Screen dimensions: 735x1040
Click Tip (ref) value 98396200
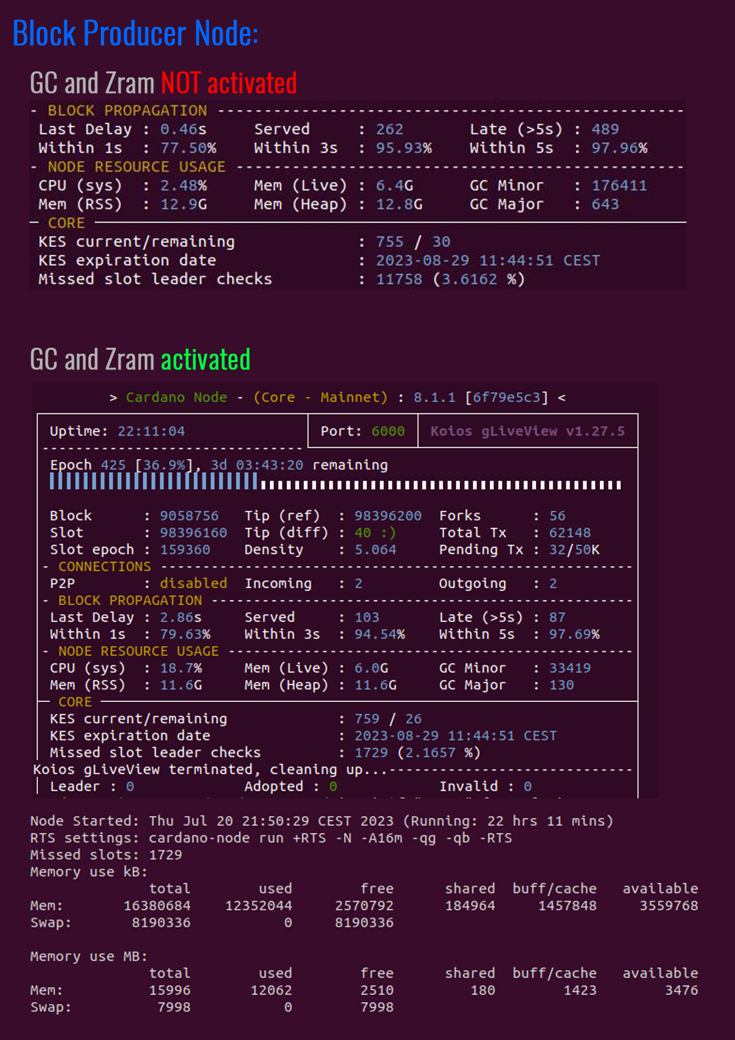pos(388,516)
